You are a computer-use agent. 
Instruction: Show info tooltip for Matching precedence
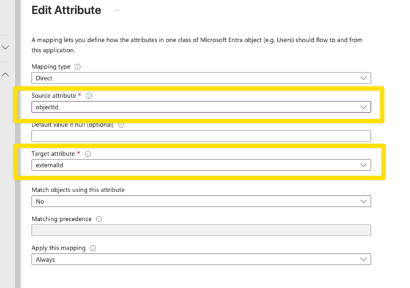point(99,219)
